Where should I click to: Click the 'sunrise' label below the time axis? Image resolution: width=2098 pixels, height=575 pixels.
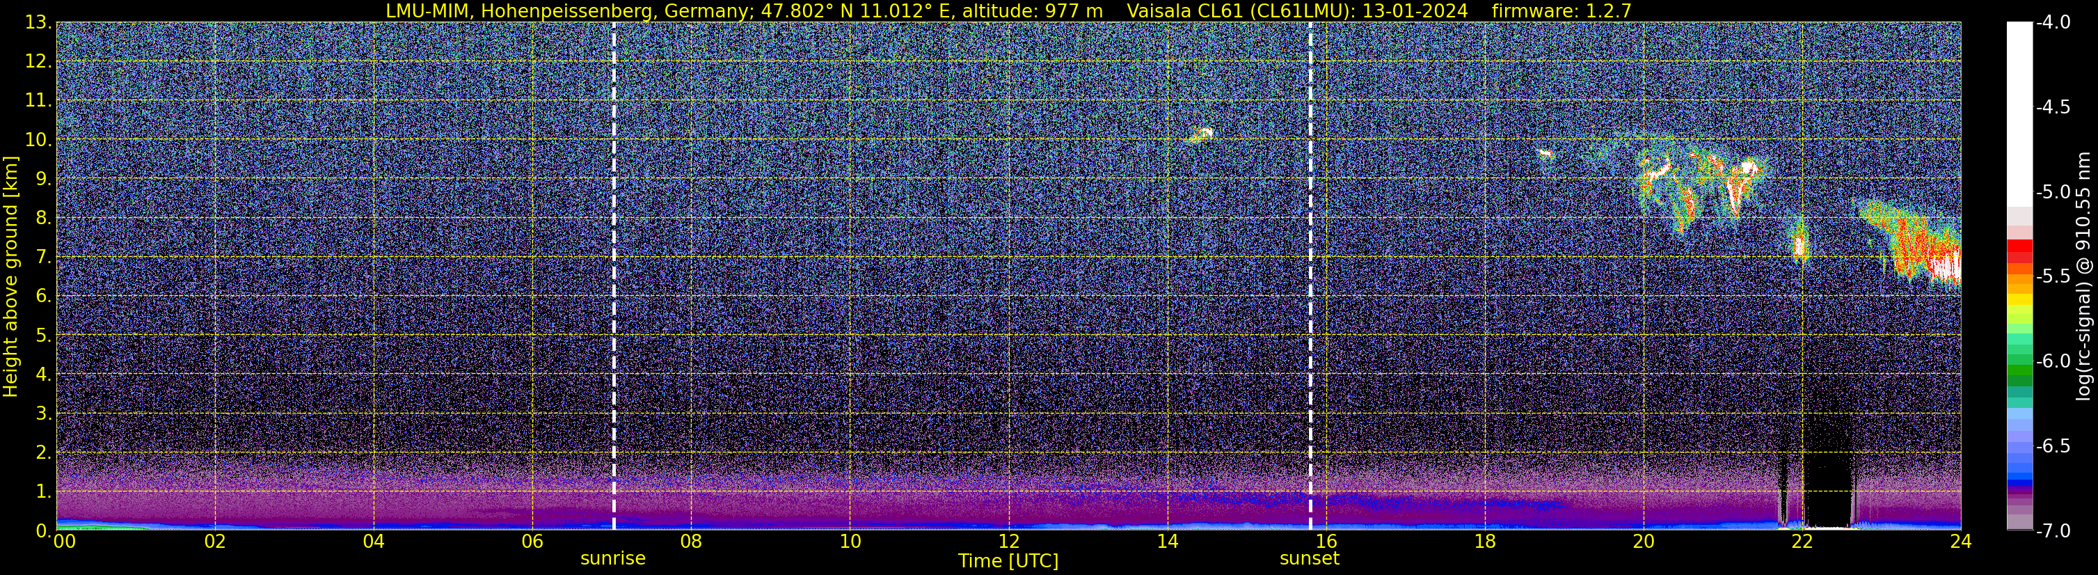pyautogui.click(x=612, y=559)
